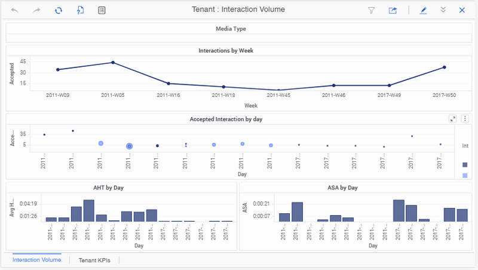Click the undo arrow icon
Viewport: 478px width, 270px height.
tap(14, 10)
